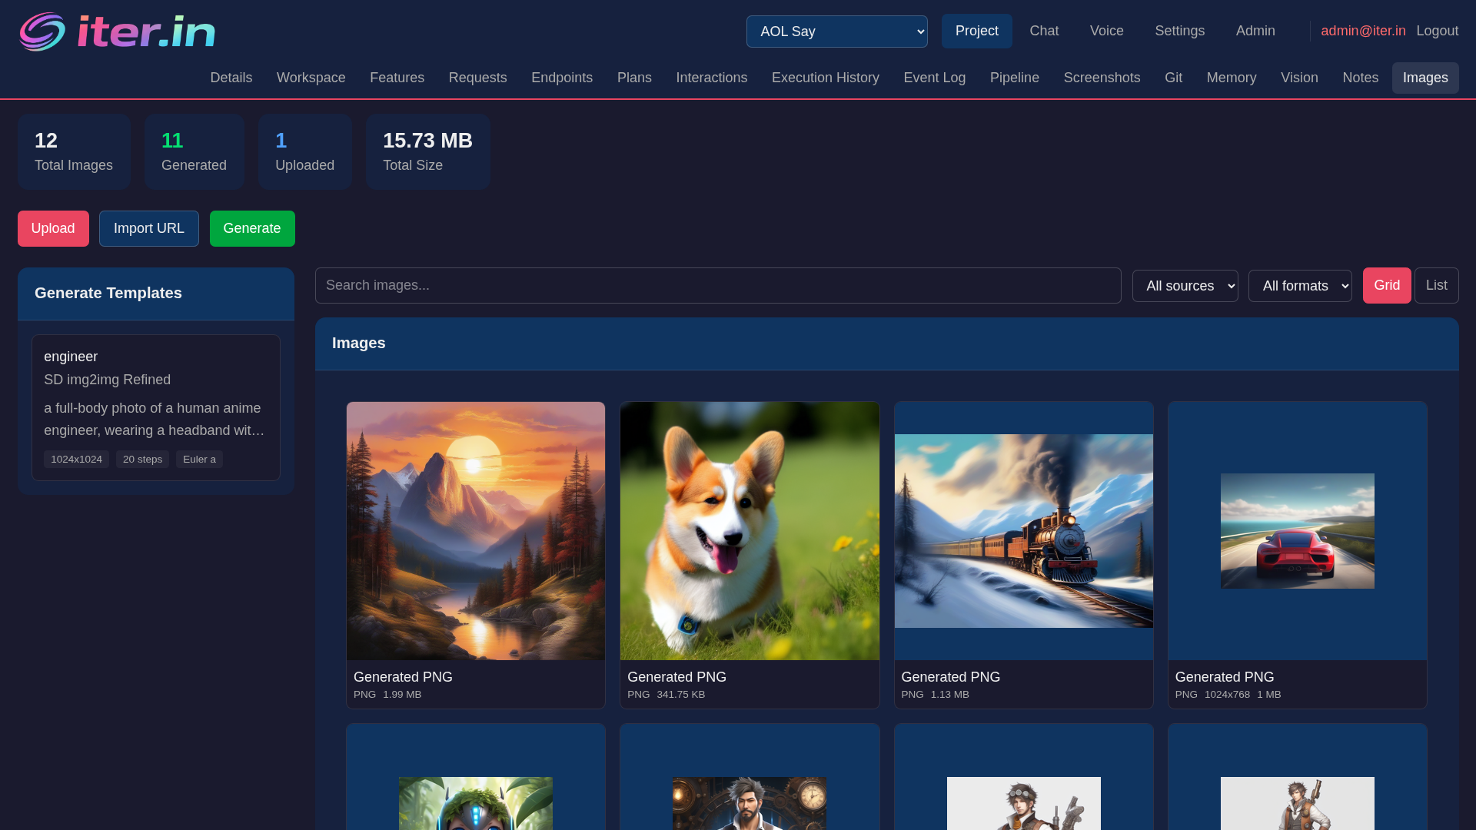Open the Admin section
This screenshot has height=830, width=1476.
click(x=1255, y=31)
